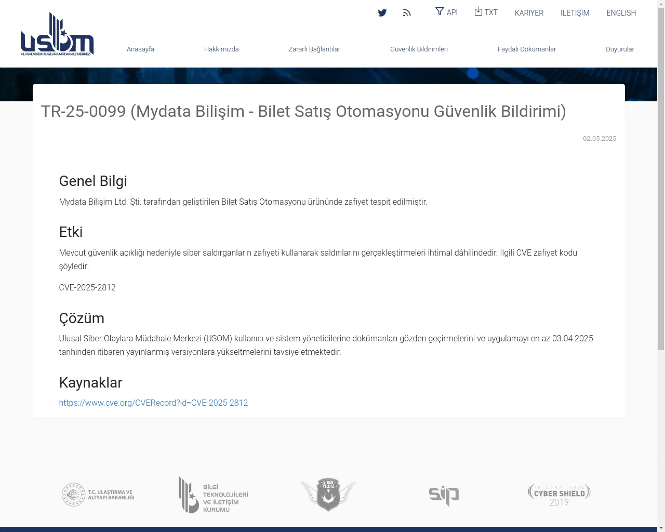Click the SIP logo
The height and width of the screenshot is (532, 665).
(444, 495)
